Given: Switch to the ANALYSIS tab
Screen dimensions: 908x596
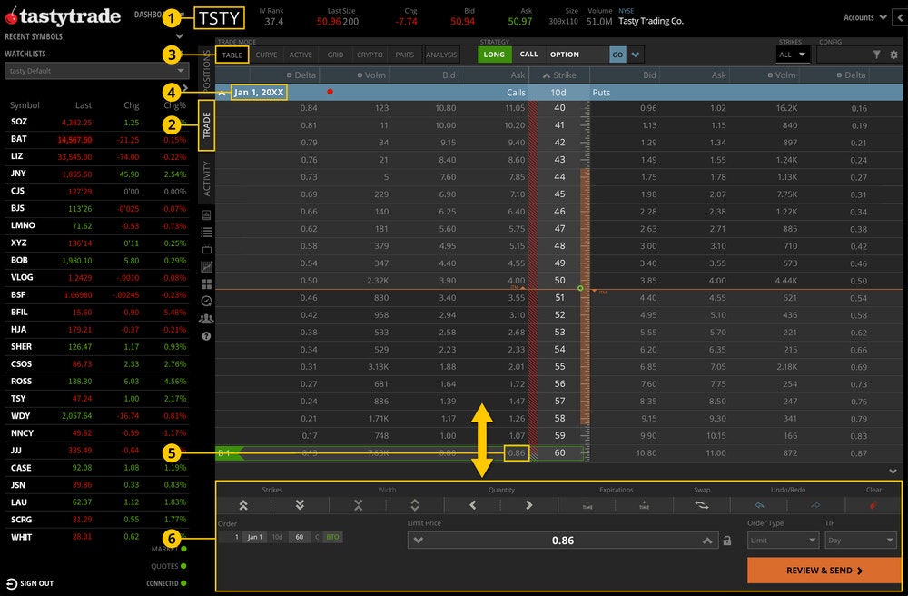Looking at the screenshot, I should 441,54.
